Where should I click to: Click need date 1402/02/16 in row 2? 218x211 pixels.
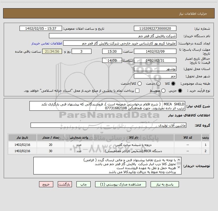click(x=22, y=151)
